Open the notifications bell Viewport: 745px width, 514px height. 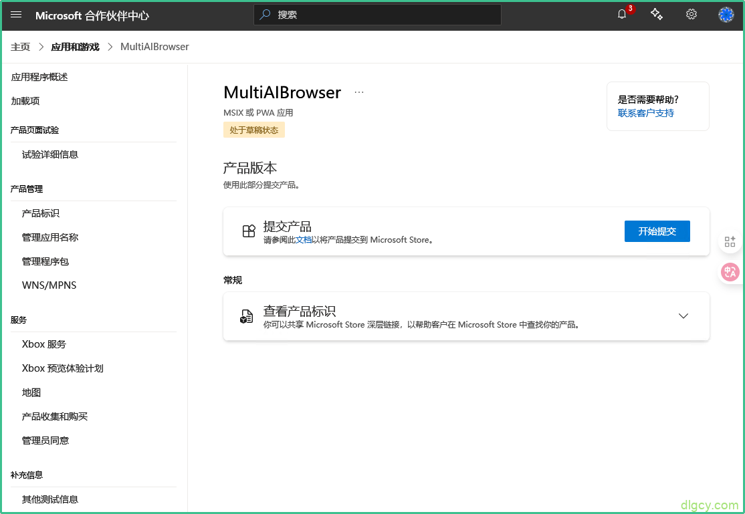(x=622, y=15)
